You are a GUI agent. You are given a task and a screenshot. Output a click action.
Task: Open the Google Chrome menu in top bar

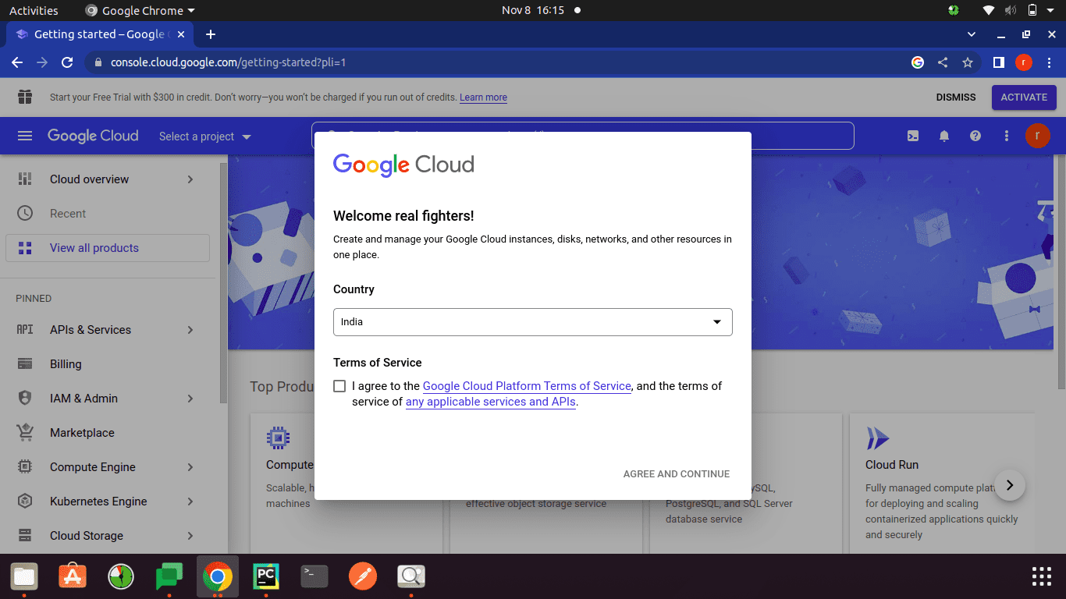coord(139,10)
